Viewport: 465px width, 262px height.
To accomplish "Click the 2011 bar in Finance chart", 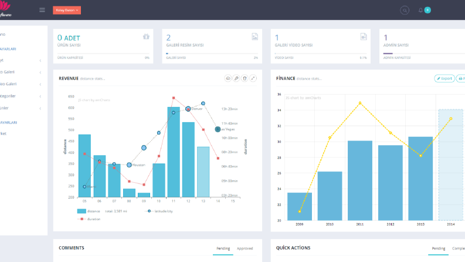I will (360, 180).
